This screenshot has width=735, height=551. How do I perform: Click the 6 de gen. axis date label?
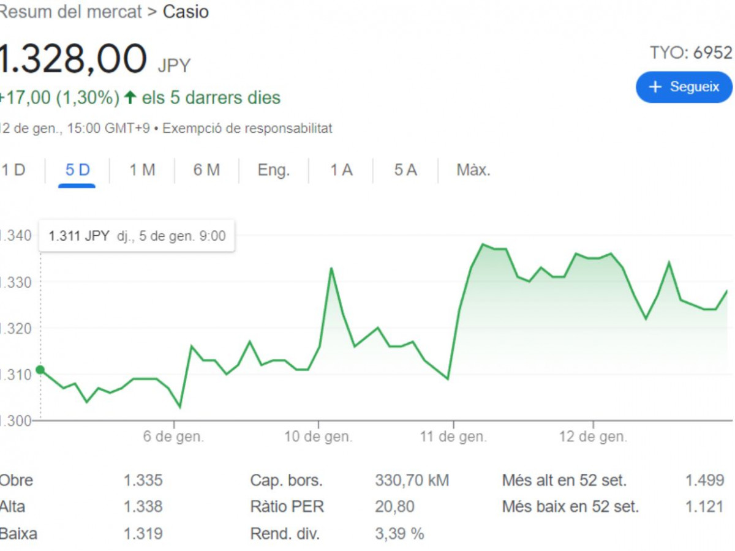pyautogui.click(x=174, y=437)
